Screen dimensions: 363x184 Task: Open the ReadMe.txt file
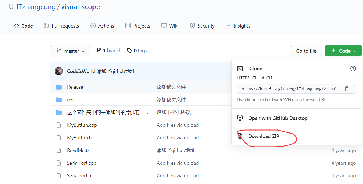coord(79,150)
